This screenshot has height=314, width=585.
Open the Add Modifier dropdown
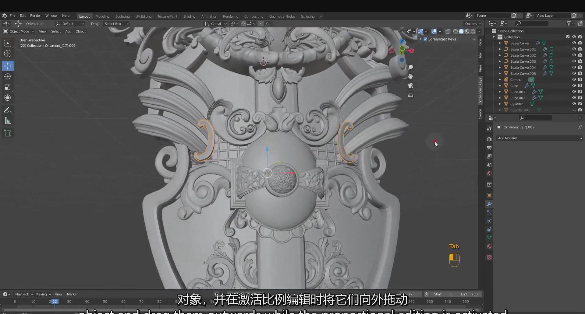click(539, 138)
